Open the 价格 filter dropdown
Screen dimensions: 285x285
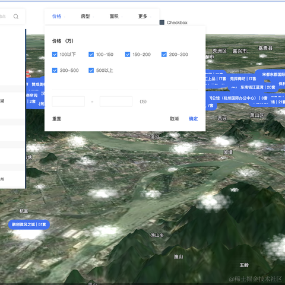pos(58,17)
